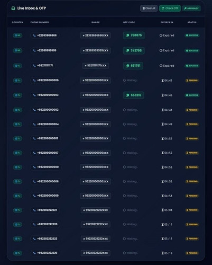Image resolution: width=212 pixels, height=265 pixels.
Task: Click the Pending status with timer 05:12
Action: [192, 253]
